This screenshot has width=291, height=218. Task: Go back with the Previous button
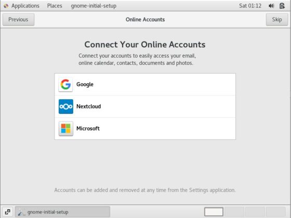pos(18,20)
